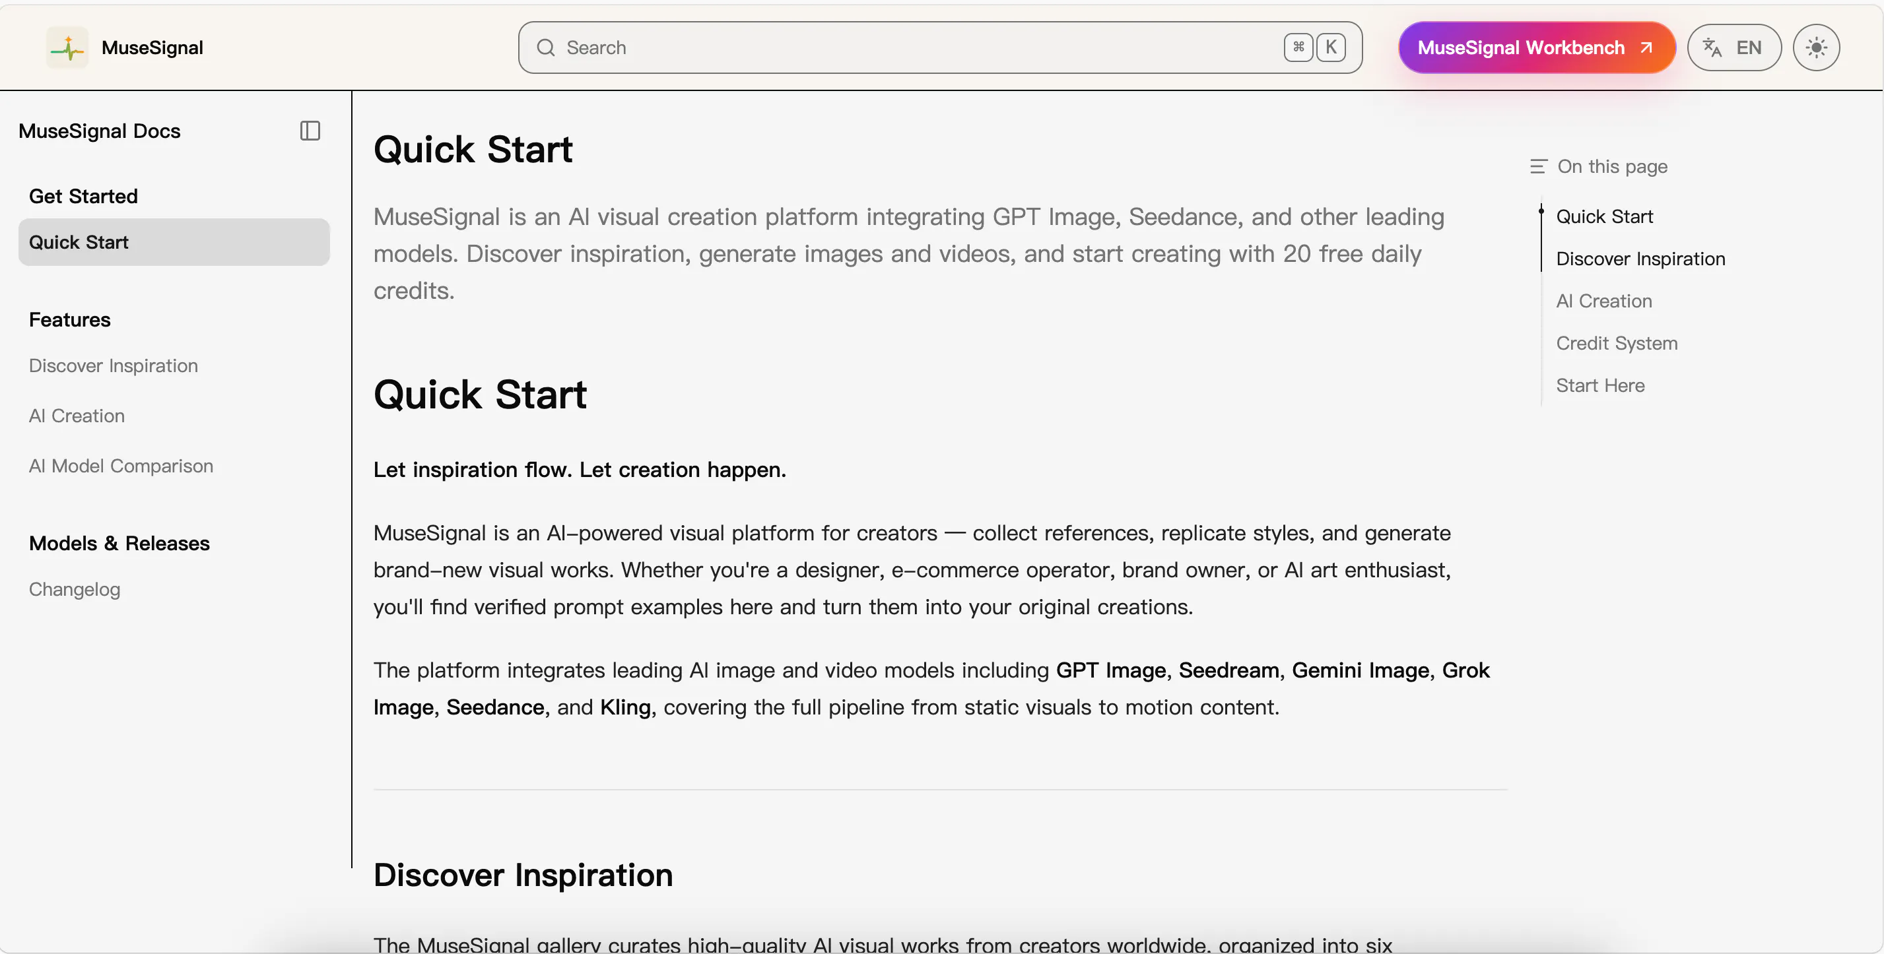Click the command key shortcut badge
1884x954 pixels.
tap(1298, 48)
